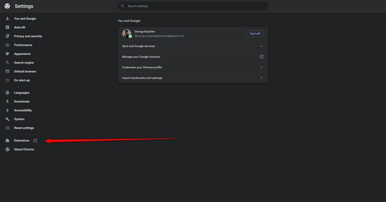Screen dimensions: 386x202
Task: Click the Appearance palette icon
Action: point(8,54)
